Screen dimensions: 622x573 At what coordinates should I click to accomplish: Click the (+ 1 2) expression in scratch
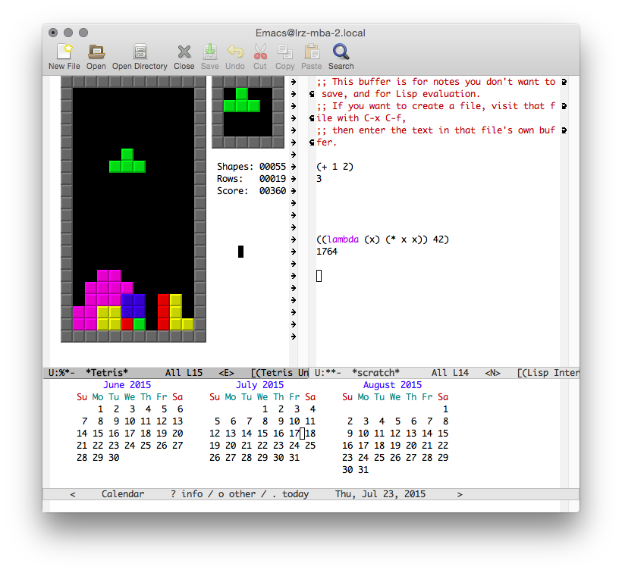335,167
